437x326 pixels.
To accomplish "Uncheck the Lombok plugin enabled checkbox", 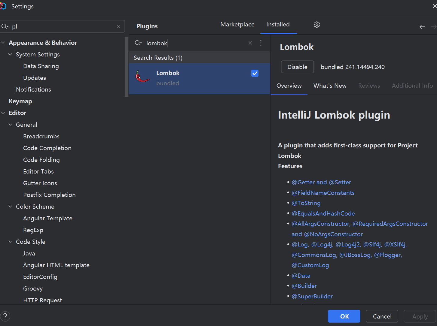I will click(x=255, y=73).
